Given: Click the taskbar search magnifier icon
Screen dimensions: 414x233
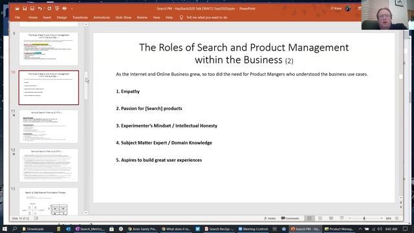Looking at the screenshot, I should 14,228.
